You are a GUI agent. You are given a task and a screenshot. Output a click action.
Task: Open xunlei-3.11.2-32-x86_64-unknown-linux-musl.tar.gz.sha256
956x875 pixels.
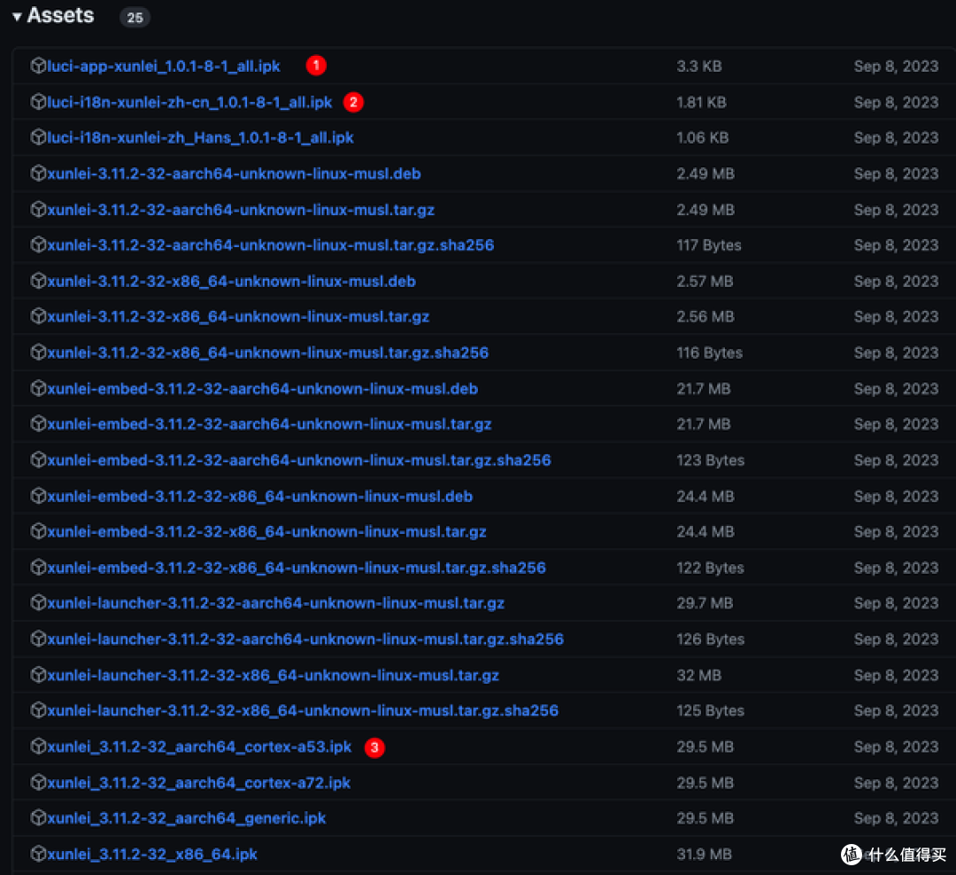[x=268, y=352]
